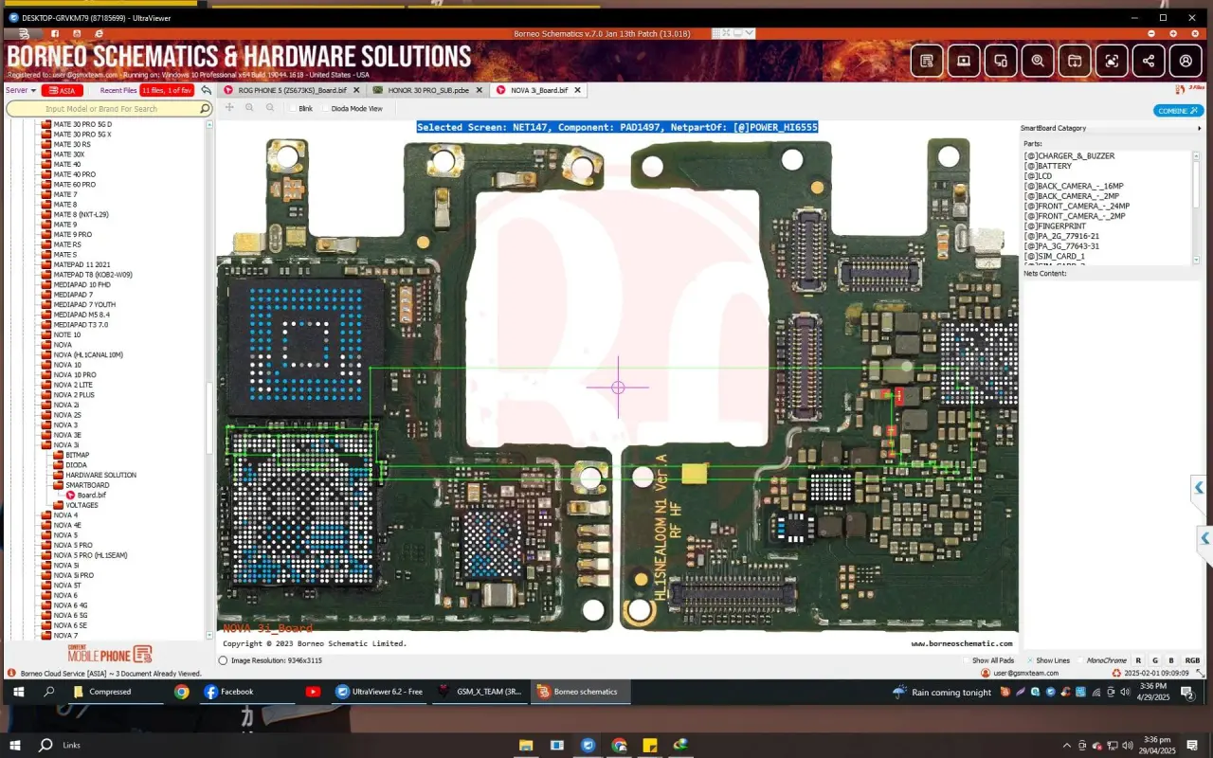
Task: Click the share header icon
Action: pos(1149,61)
